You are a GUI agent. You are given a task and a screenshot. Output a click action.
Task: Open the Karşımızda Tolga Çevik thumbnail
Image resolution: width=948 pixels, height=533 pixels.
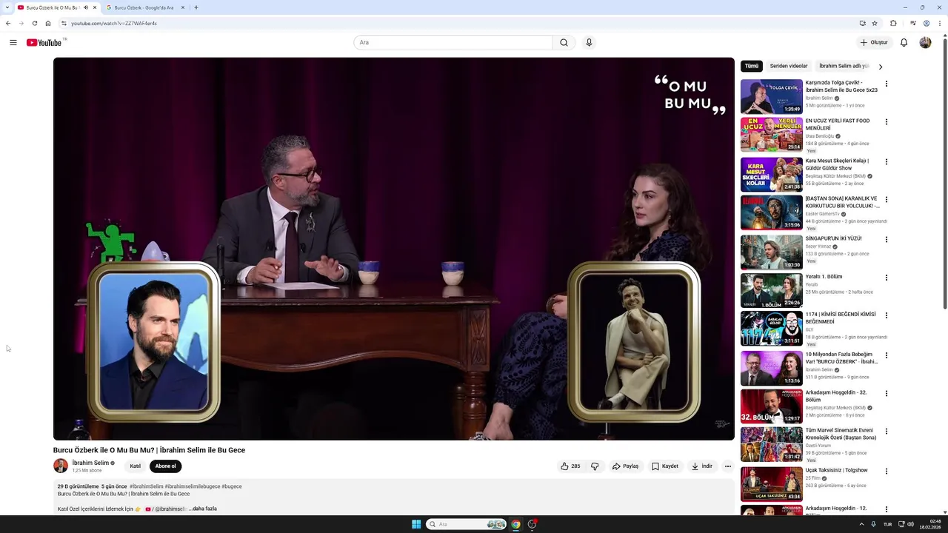pos(771,96)
